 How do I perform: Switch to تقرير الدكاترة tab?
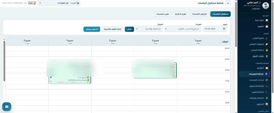click(x=181, y=14)
